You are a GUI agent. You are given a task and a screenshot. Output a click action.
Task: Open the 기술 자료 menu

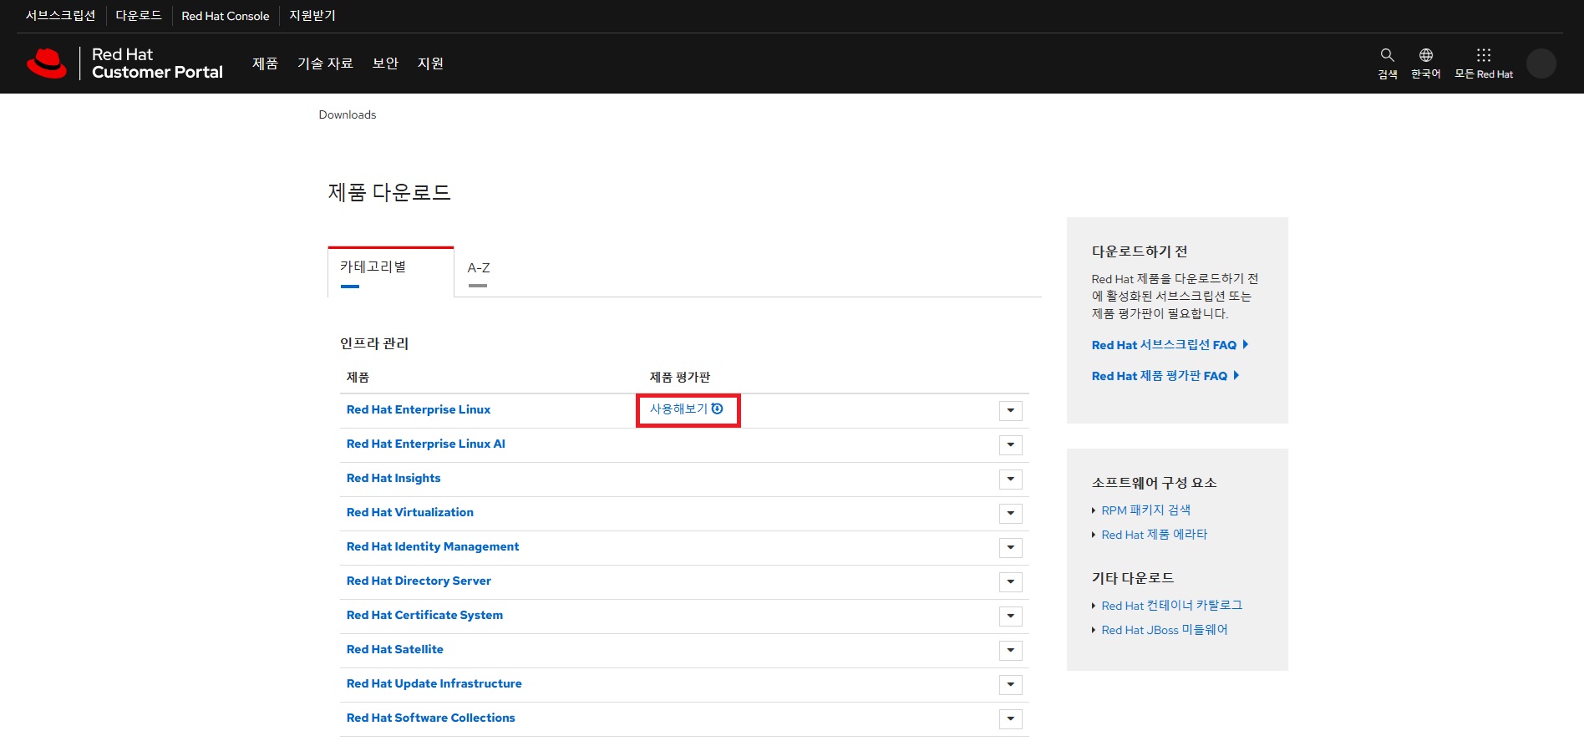click(x=325, y=63)
